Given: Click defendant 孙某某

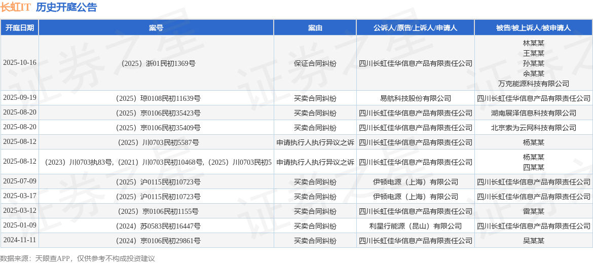Looking at the screenshot, I should click(x=534, y=63).
